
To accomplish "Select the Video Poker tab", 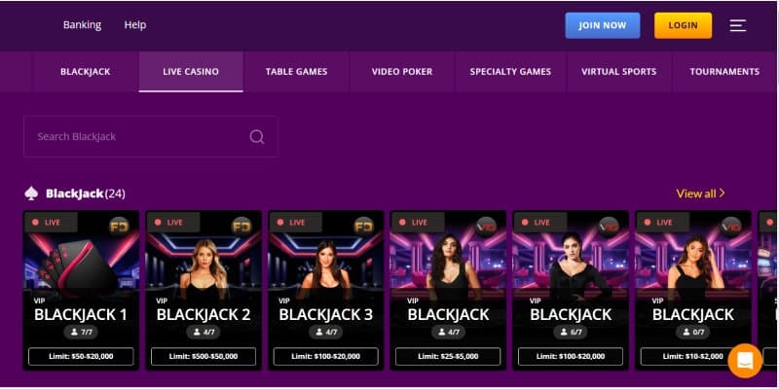I will 402,72.
